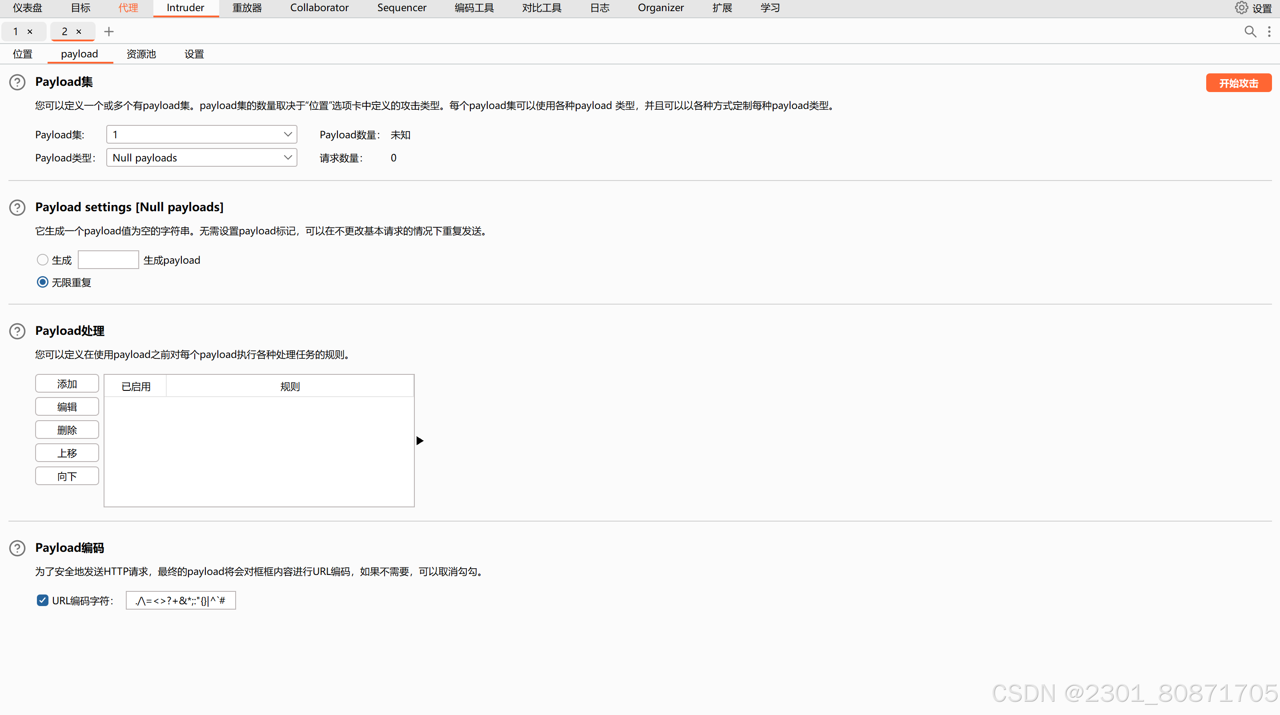Screen dimensions: 1280x715
Task: Open the Payload类型 dropdown
Action: pyautogui.click(x=201, y=157)
